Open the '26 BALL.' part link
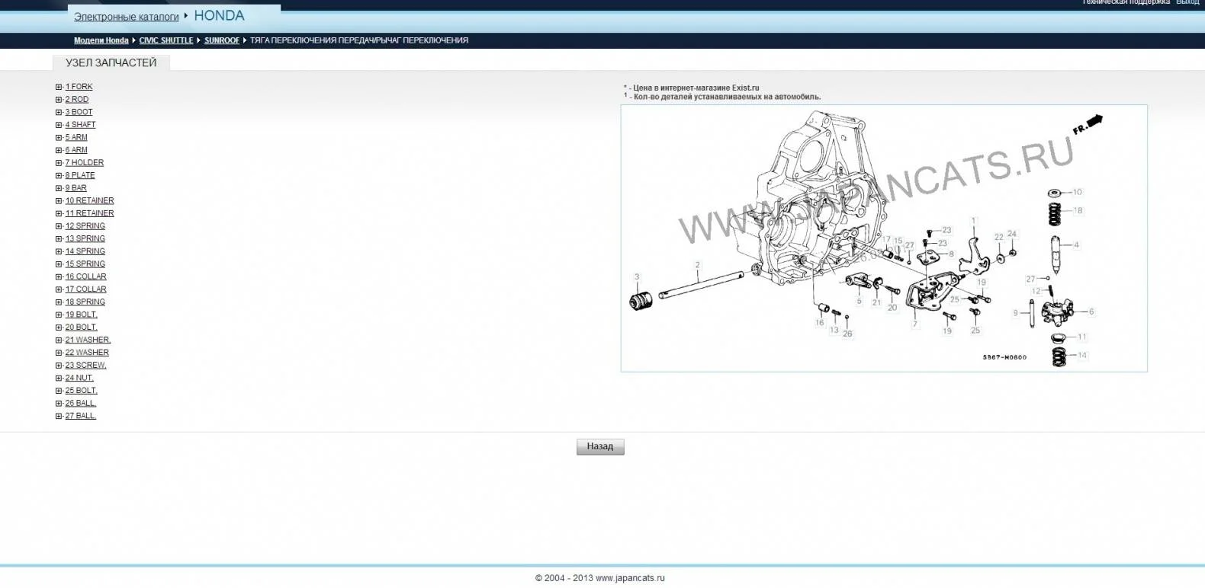The image size is (1205, 588). pos(81,404)
